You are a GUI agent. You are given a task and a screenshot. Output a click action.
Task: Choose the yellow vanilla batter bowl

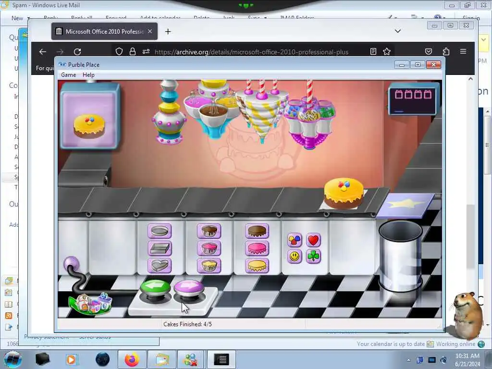pyautogui.click(x=209, y=265)
